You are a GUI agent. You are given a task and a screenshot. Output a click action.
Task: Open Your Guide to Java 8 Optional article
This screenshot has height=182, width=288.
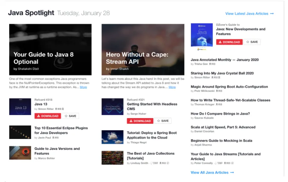pyautogui.click(x=44, y=58)
